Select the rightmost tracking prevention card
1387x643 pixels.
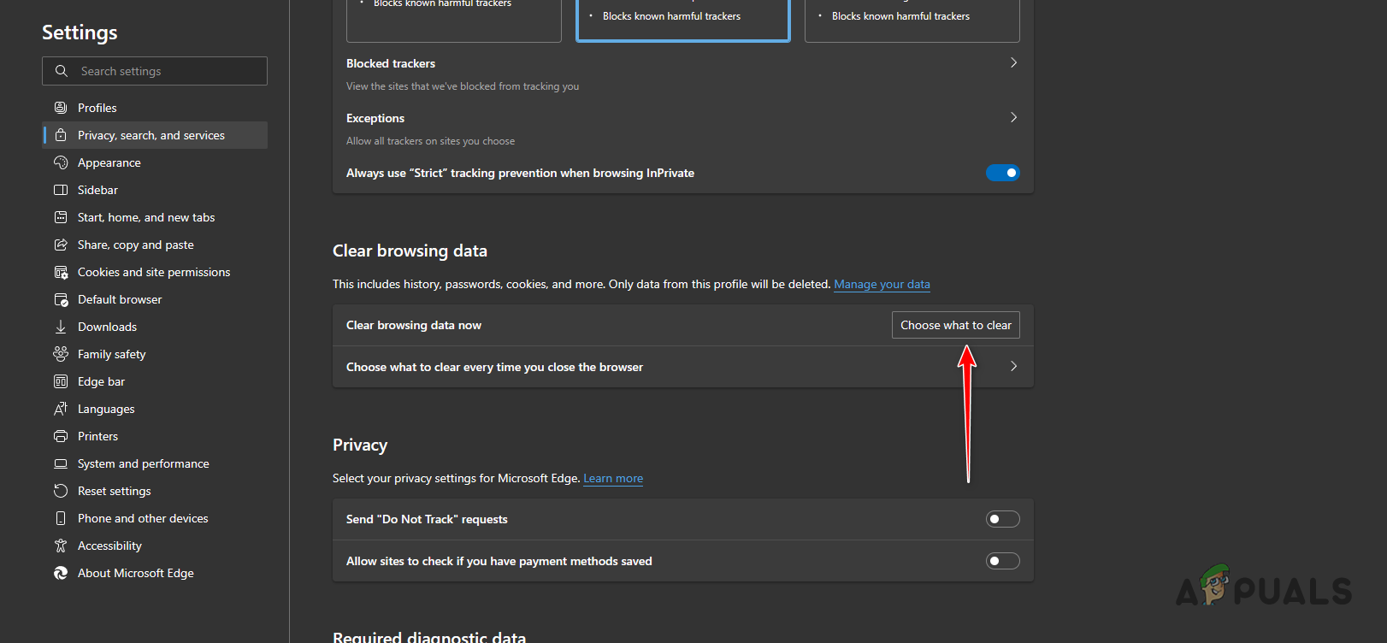[912, 20]
